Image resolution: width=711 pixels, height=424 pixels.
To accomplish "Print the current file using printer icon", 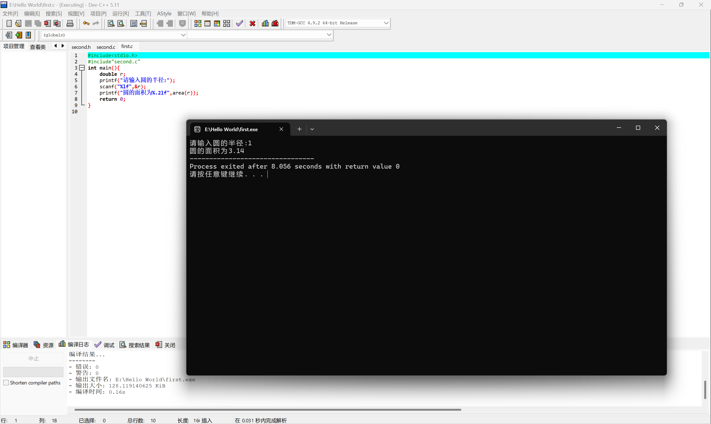I will pos(70,23).
